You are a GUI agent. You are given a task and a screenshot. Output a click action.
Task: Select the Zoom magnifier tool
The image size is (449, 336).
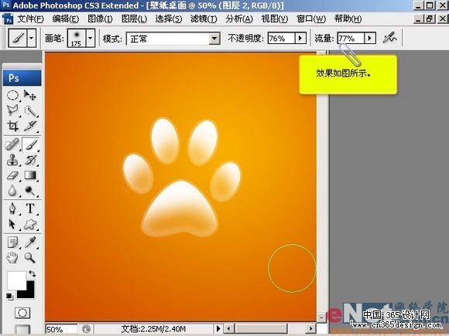(x=29, y=258)
